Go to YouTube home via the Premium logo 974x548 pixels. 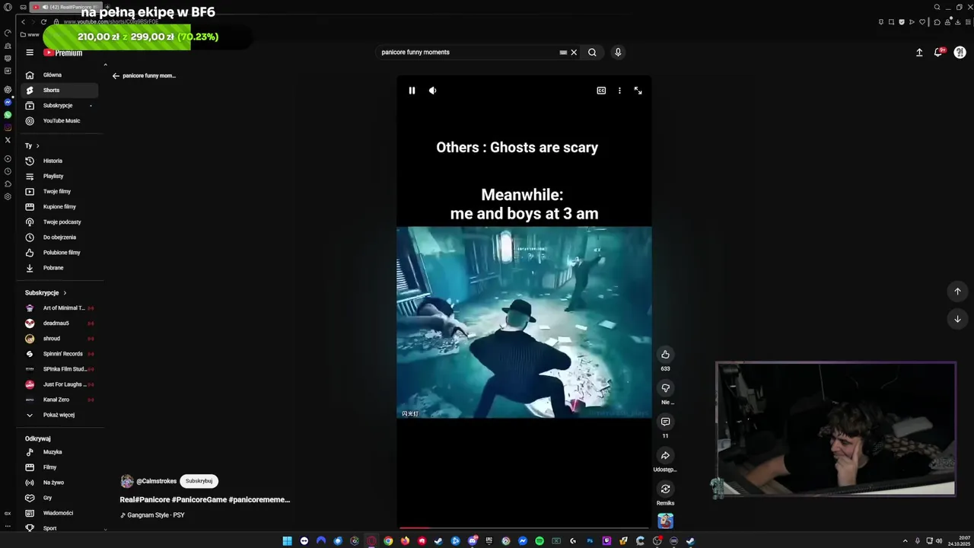tap(62, 53)
